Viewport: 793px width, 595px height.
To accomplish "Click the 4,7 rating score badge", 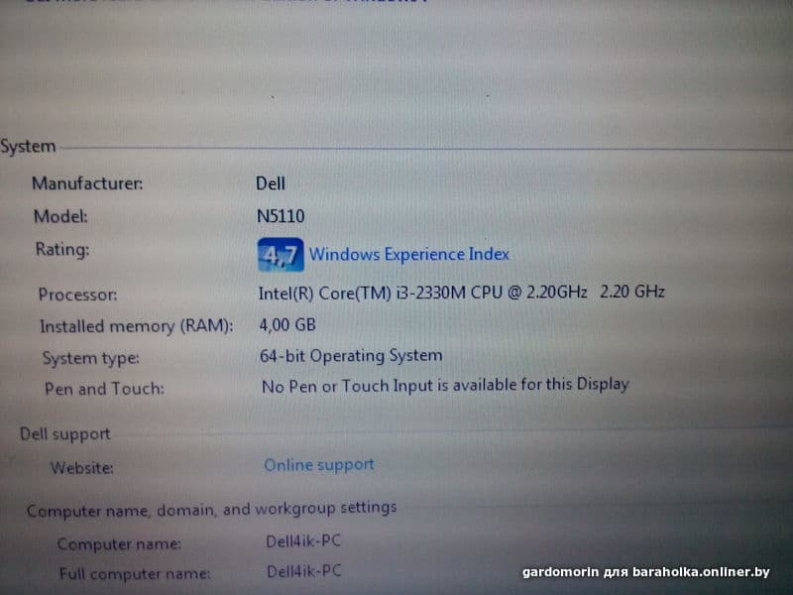I will (x=281, y=255).
